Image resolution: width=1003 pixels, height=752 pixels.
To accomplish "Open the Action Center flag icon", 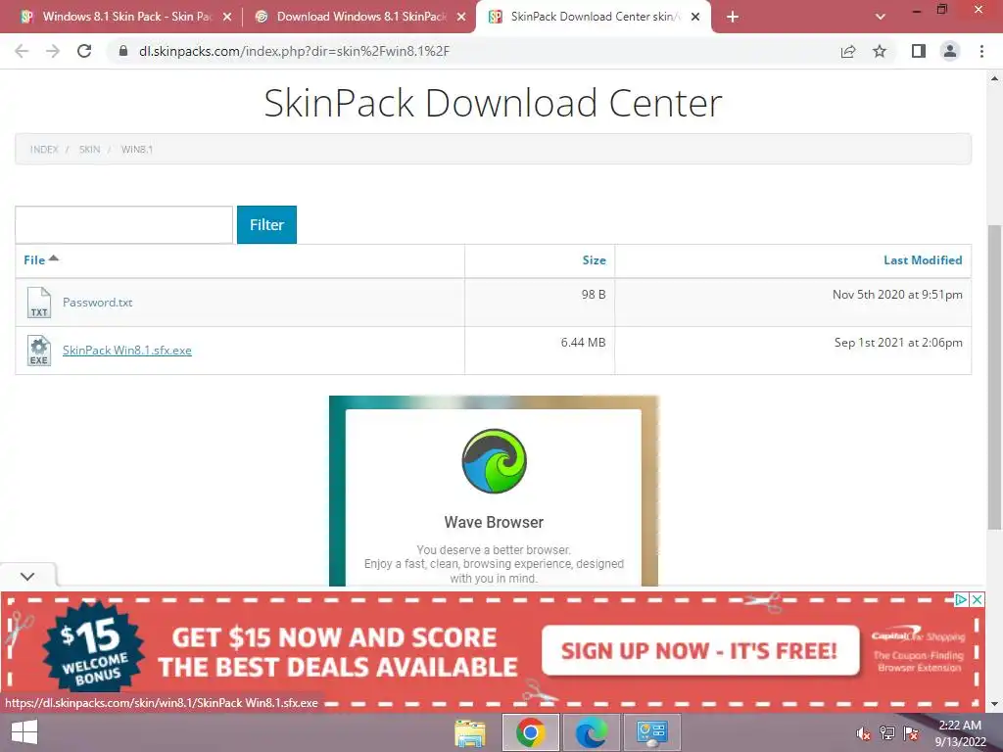I will tap(911, 733).
